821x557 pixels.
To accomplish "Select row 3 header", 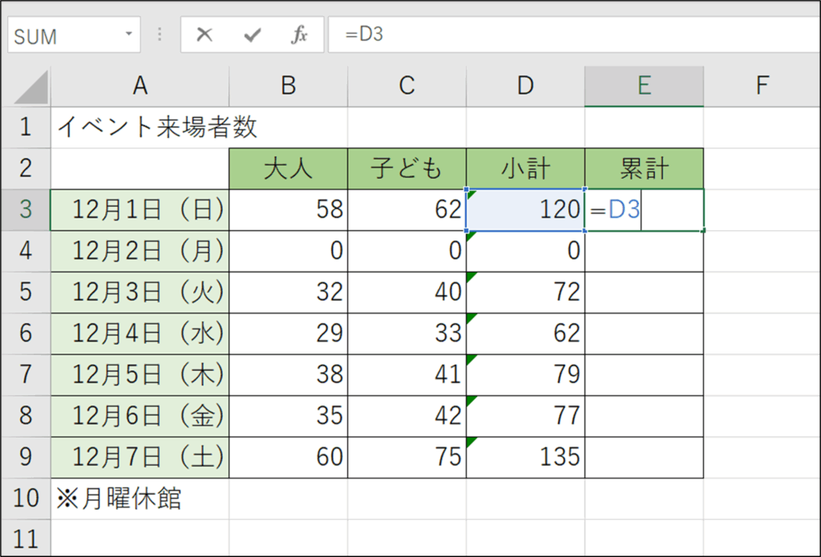I will (x=26, y=210).
